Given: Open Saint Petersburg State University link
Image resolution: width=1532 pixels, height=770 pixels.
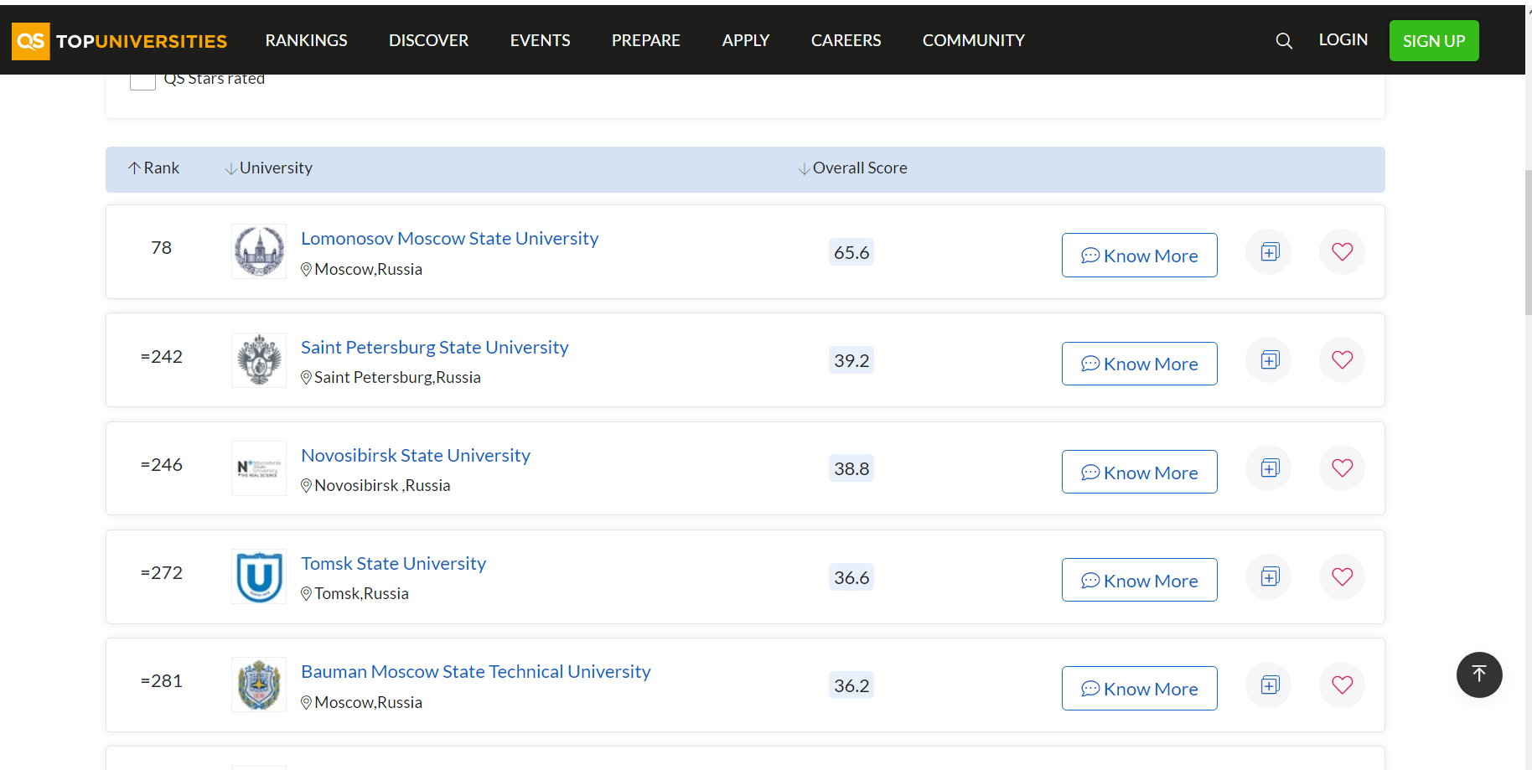Looking at the screenshot, I should [x=434, y=347].
